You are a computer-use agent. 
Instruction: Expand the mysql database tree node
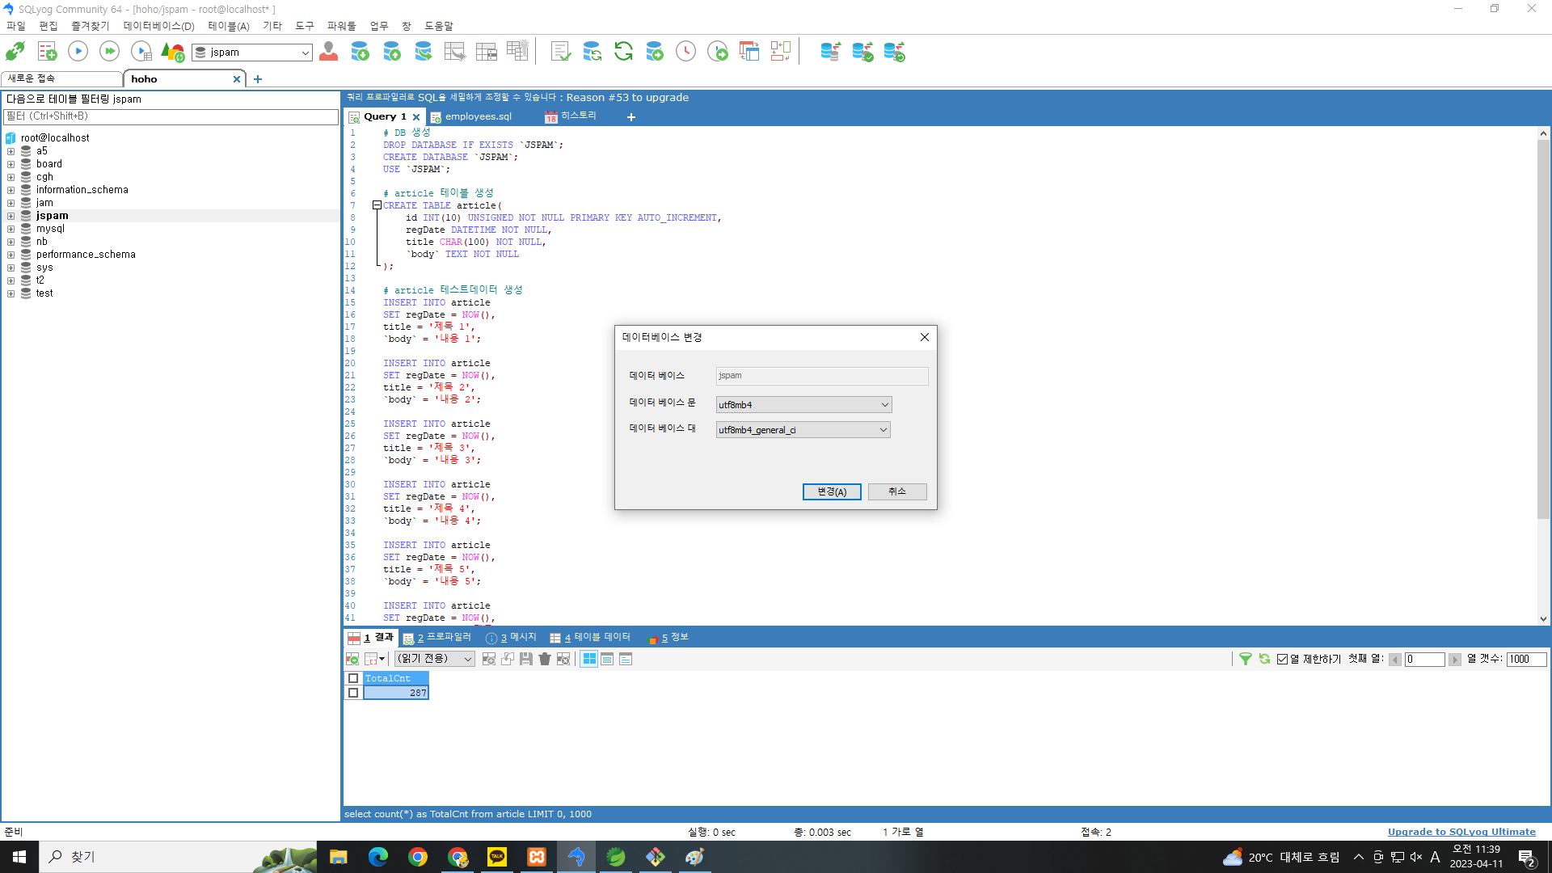point(11,229)
